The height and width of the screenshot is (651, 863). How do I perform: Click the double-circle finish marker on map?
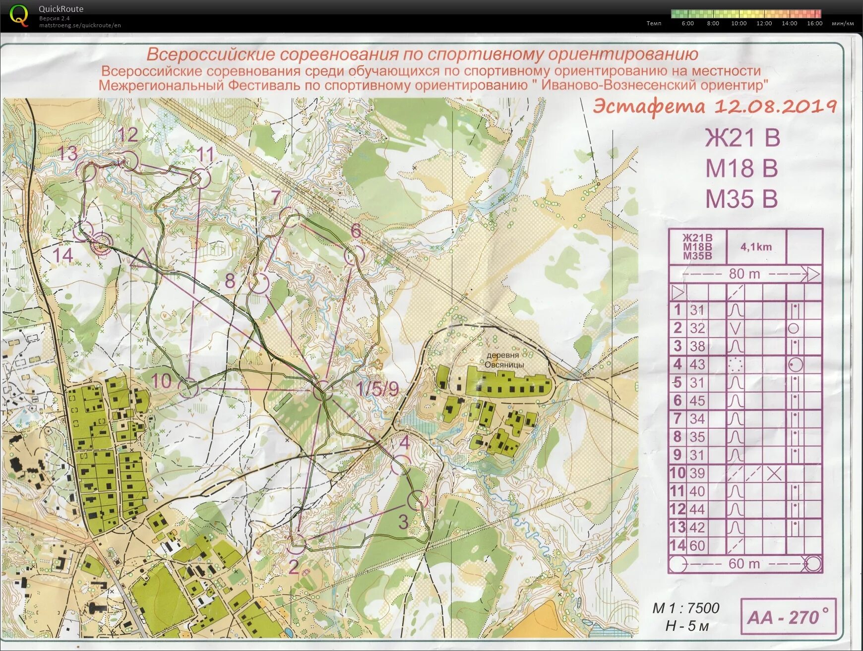tap(103, 243)
